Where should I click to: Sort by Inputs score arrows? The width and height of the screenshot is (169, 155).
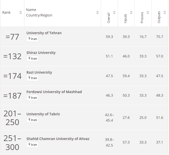click(131, 12)
